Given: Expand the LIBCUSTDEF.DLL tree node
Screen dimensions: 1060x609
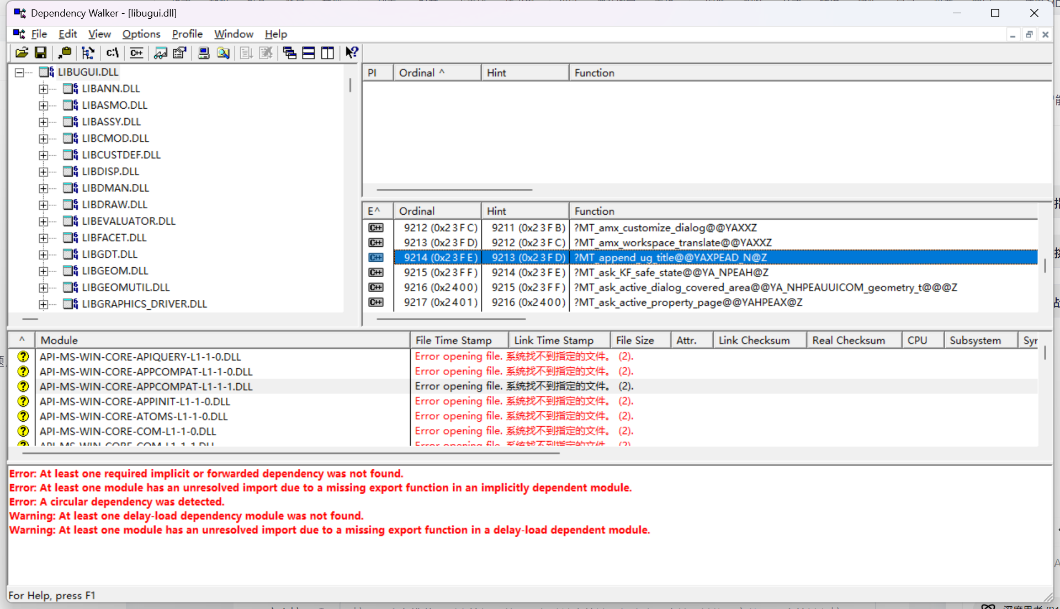Looking at the screenshot, I should 43,155.
